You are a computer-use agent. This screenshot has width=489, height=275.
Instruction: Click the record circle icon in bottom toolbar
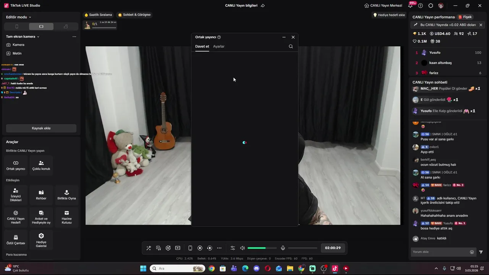pos(200,248)
